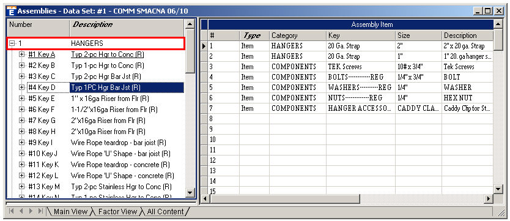This screenshot has height=221, width=510.
Task: Expand the #10 Key J node
Action: (22, 153)
